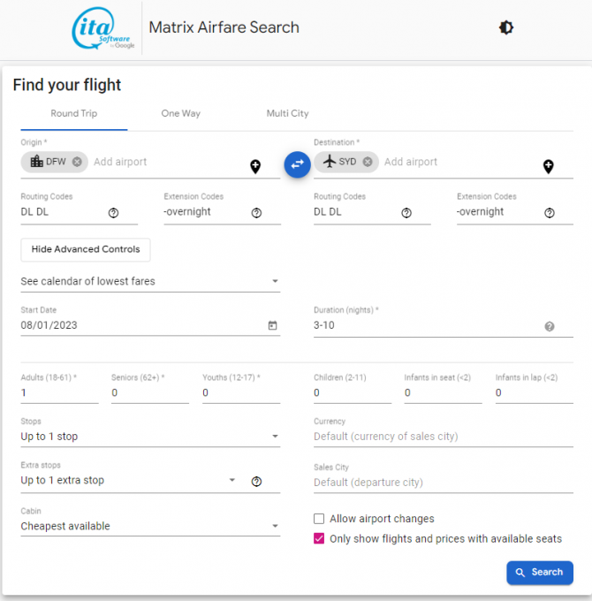Swap origin and destination airports
The width and height of the screenshot is (592, 601).
[x=297, y=164]
